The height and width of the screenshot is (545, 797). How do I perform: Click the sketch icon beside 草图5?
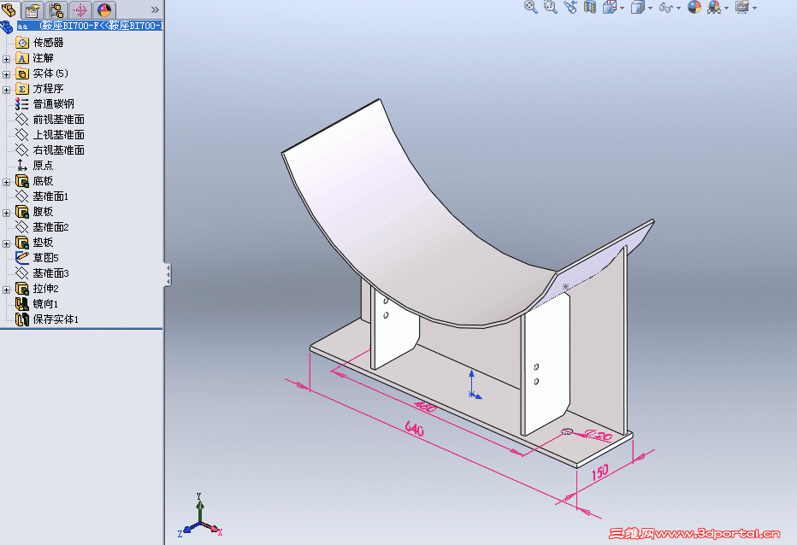[22, 257]
